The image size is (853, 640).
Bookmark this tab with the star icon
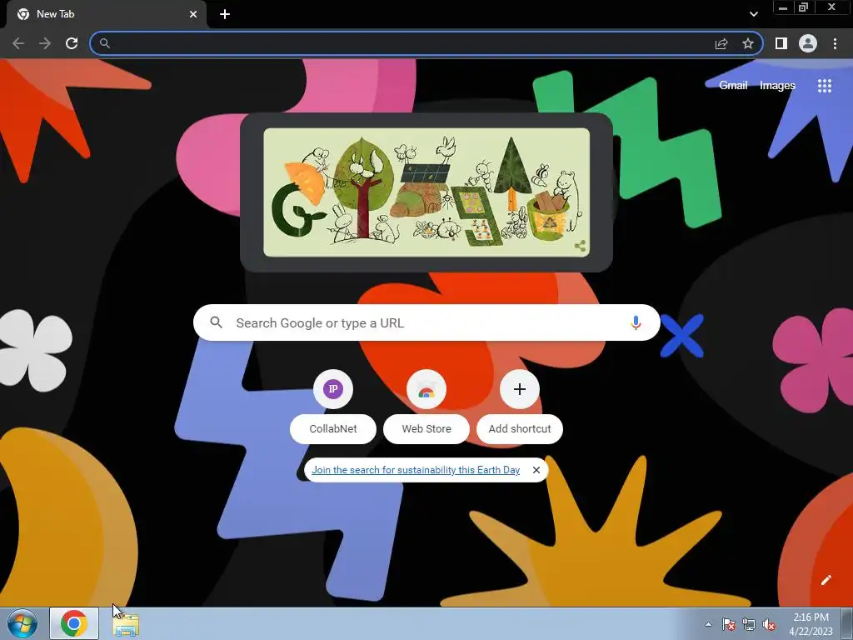pyautogui.click(x=748, y=43)
